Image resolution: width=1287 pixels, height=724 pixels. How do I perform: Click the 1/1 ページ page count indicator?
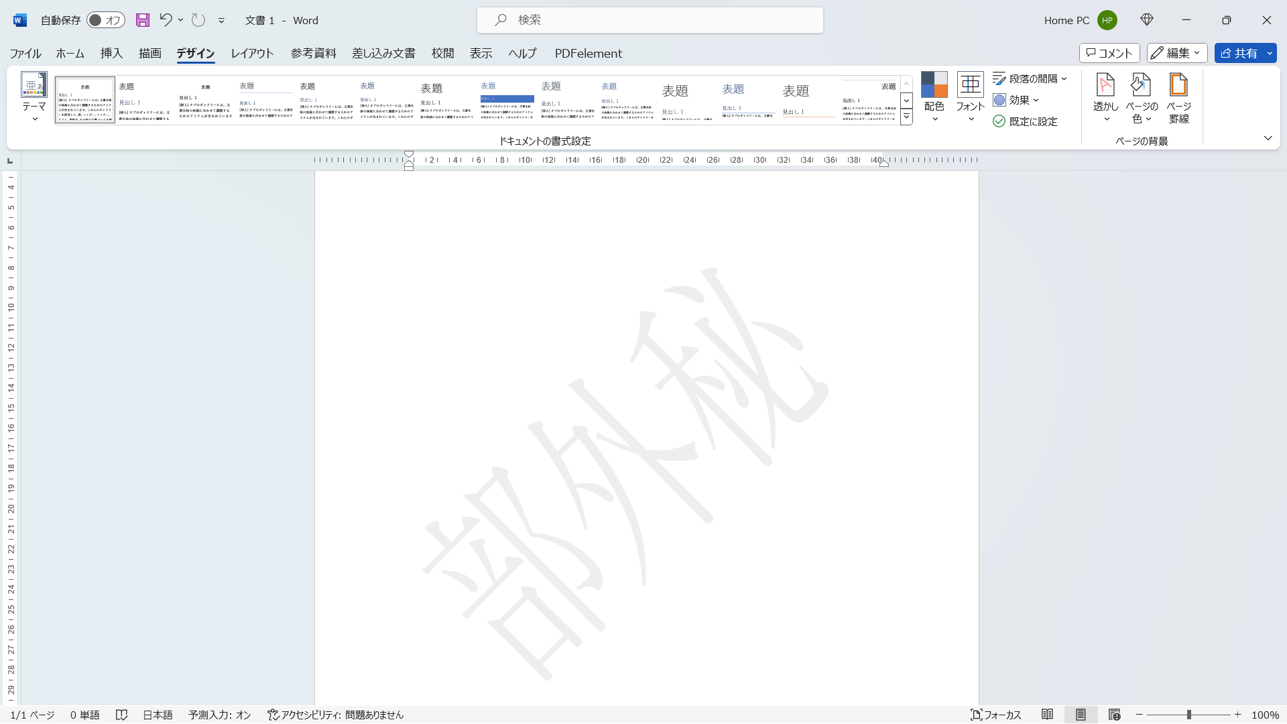32,715
